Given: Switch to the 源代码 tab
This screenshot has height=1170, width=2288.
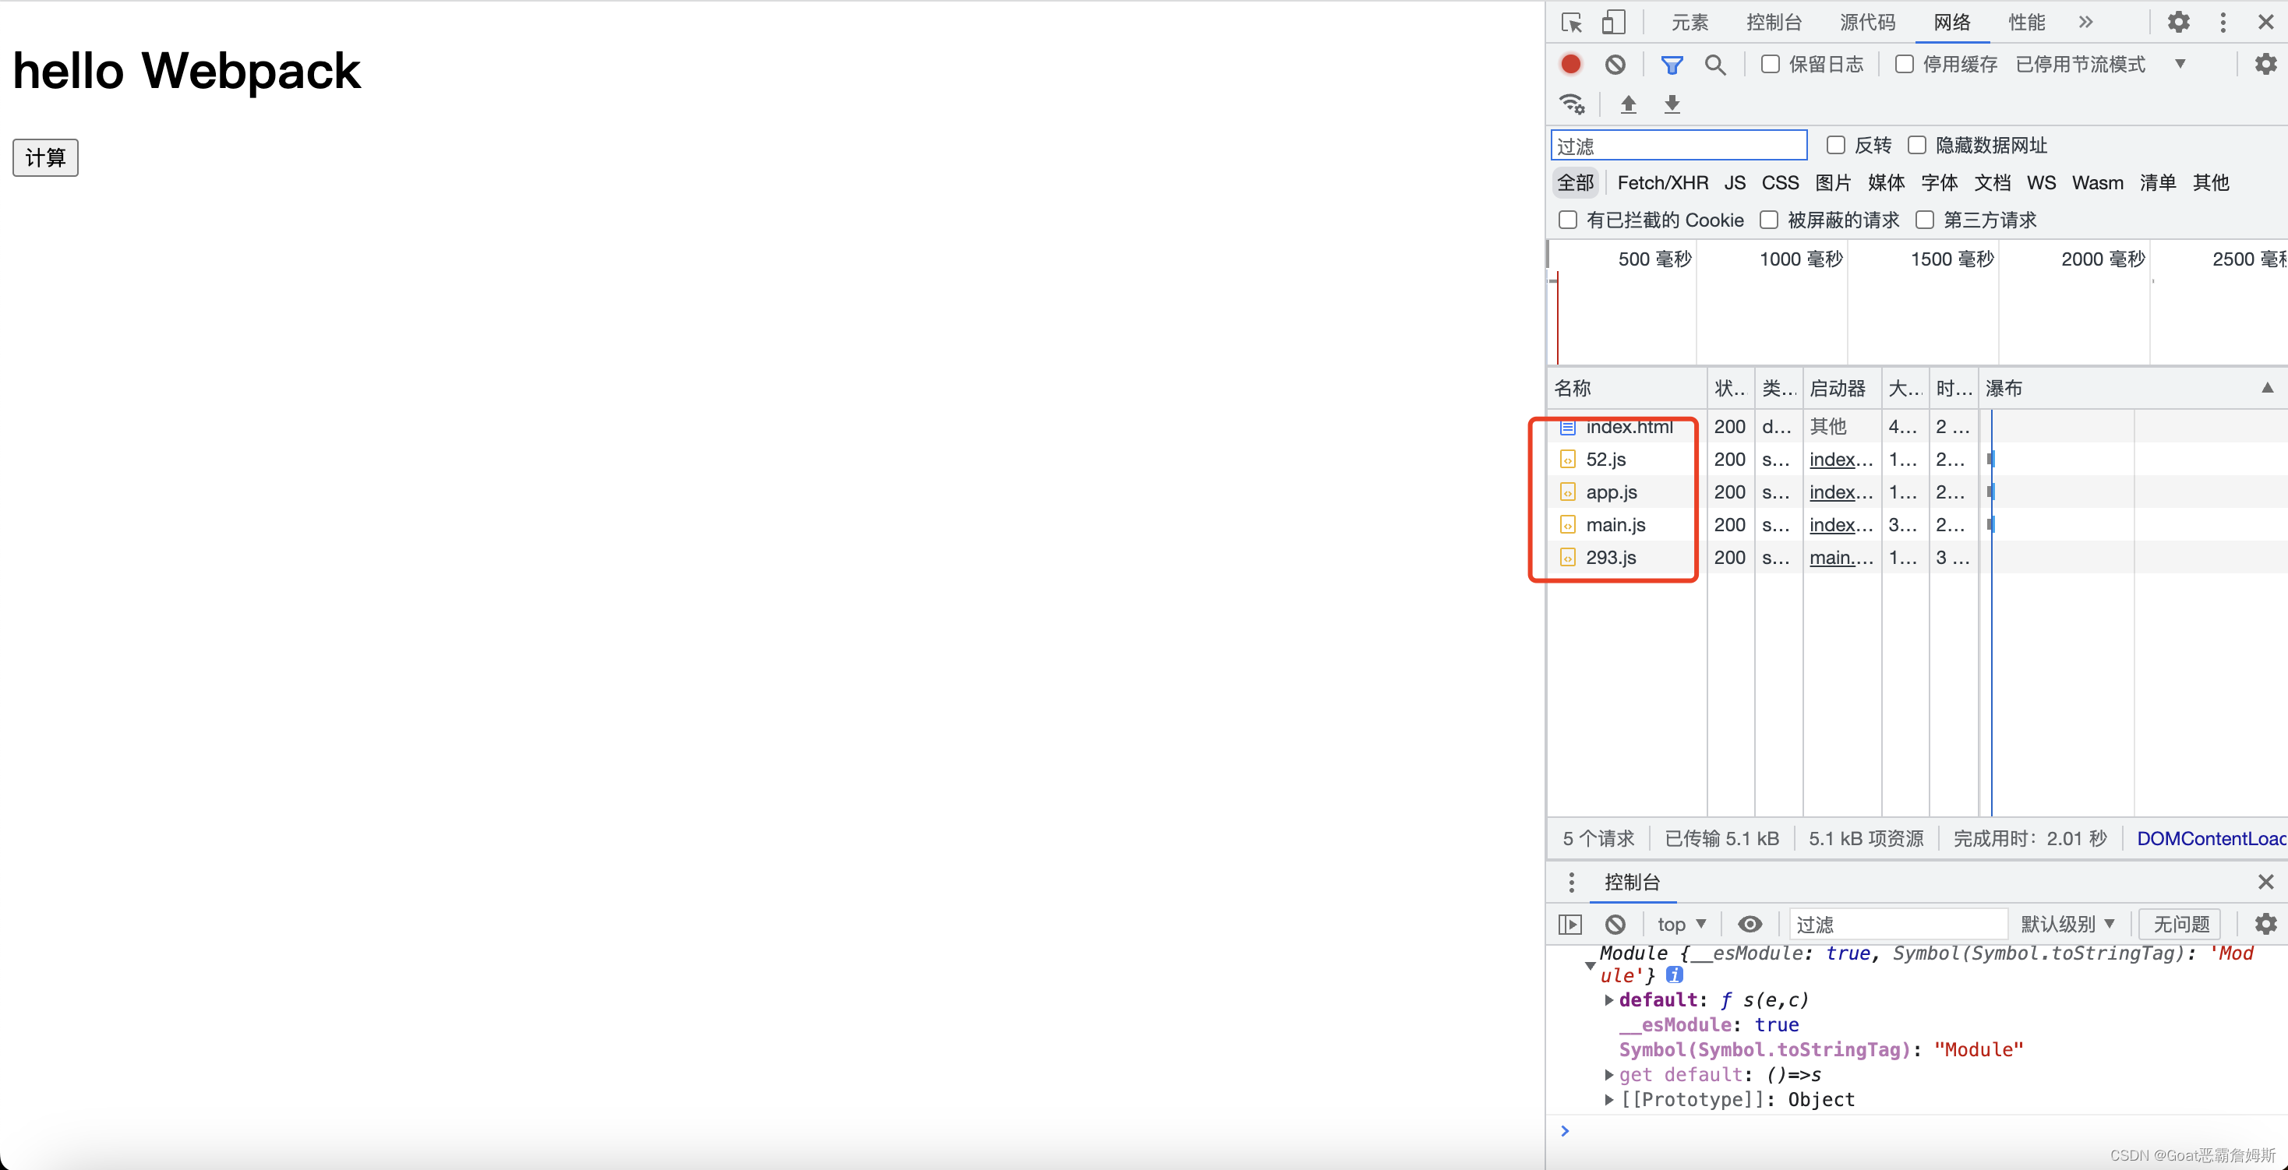Looking at the screenshot, I should click(1867, 22).
